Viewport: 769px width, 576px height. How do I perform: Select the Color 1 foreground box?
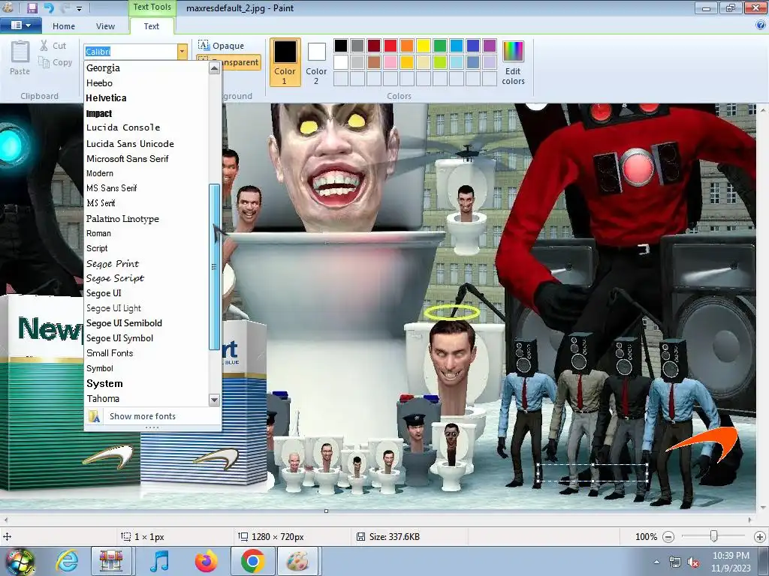click(x=285, y=62)
